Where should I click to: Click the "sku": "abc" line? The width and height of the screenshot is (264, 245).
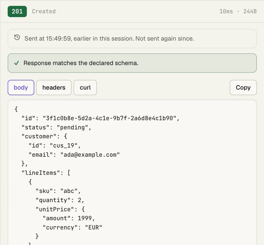(58, 191)
